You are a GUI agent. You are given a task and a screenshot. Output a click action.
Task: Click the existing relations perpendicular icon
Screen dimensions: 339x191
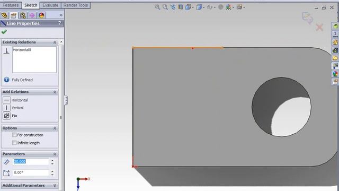6,51
